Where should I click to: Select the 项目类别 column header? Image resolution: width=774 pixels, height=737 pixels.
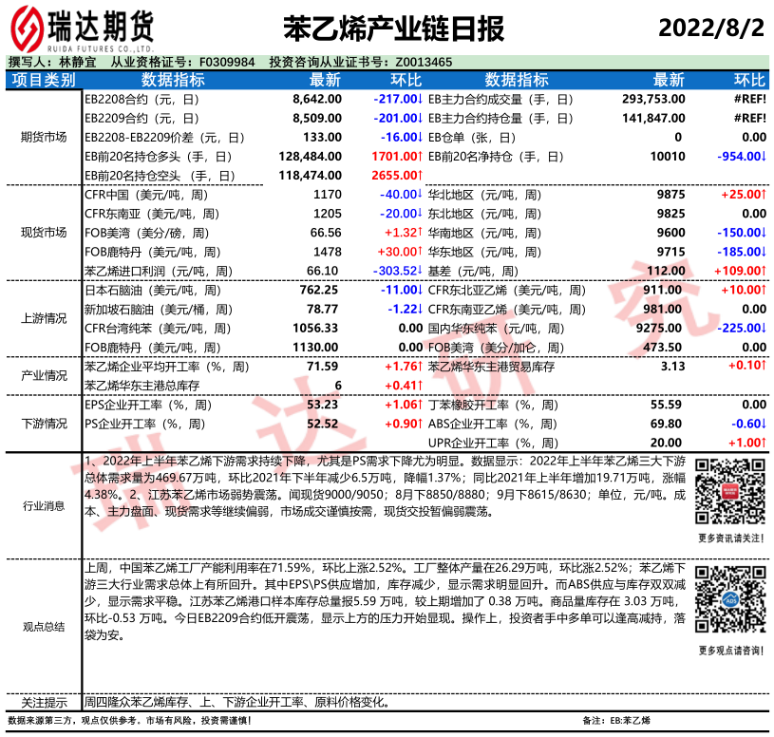[44, 81]
